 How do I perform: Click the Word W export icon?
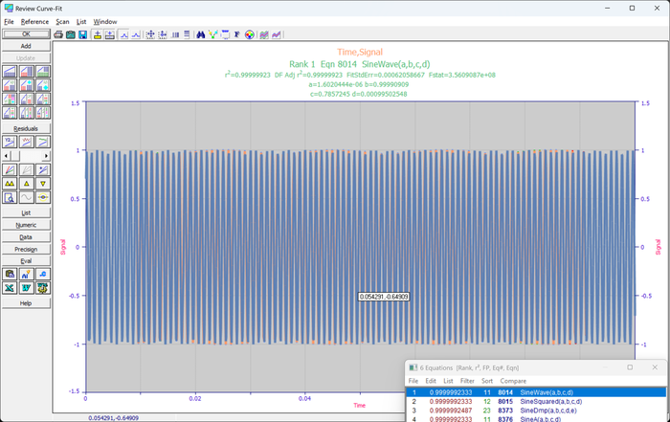pyautogui.click(x=26, y=288)
